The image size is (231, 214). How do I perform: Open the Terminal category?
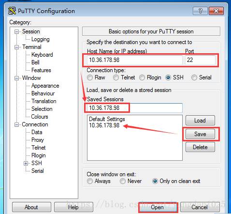[x=32, y=47]
